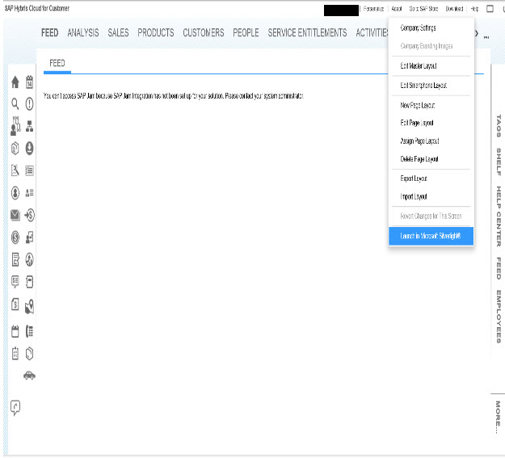Open the notebook binder icon

tap(29, 282)
